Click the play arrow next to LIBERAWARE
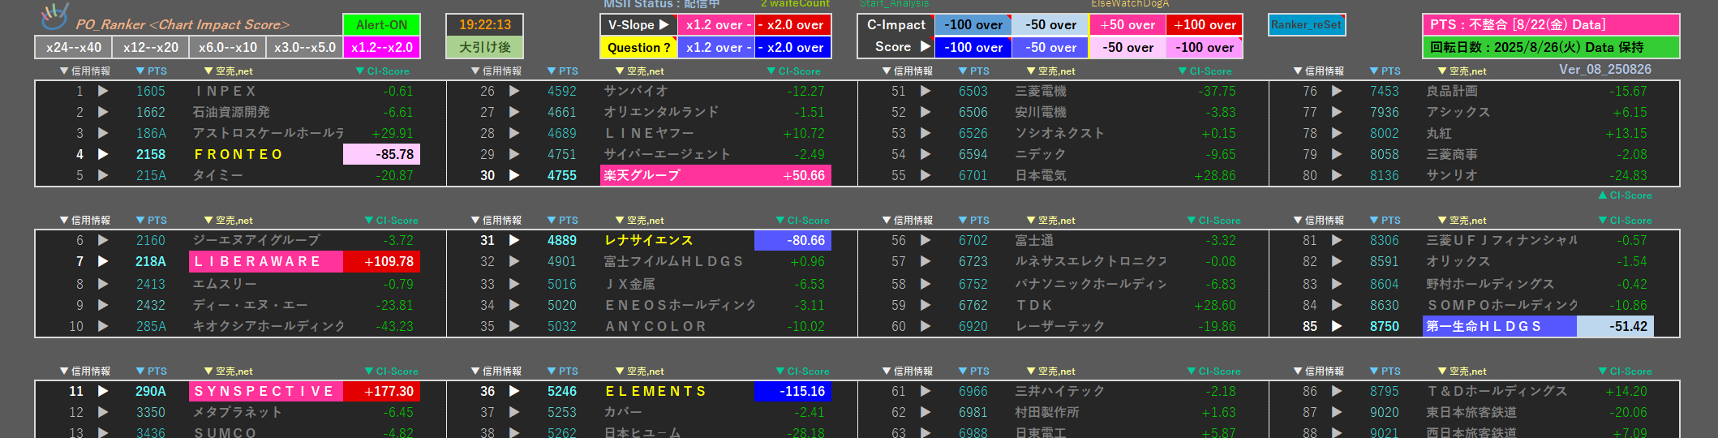Viewport: 1718px width, 438px height. pos(103,261)
